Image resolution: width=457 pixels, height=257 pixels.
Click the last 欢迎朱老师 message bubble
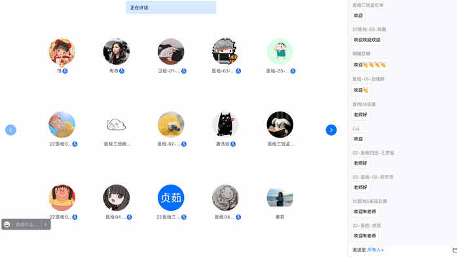tap(365, 236)
